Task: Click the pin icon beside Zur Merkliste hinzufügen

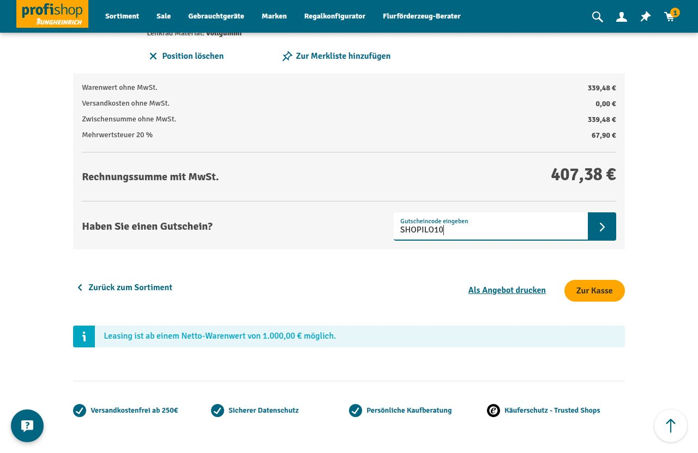Action: pos(287,56)
